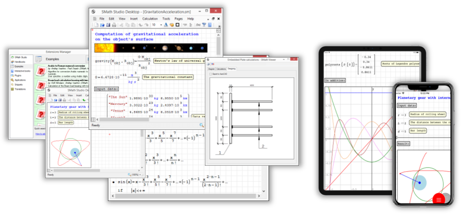Click Paste icon in GravitationAcceleration toolbar
This screenshot has width=462, height=215.
coord(133,25)
